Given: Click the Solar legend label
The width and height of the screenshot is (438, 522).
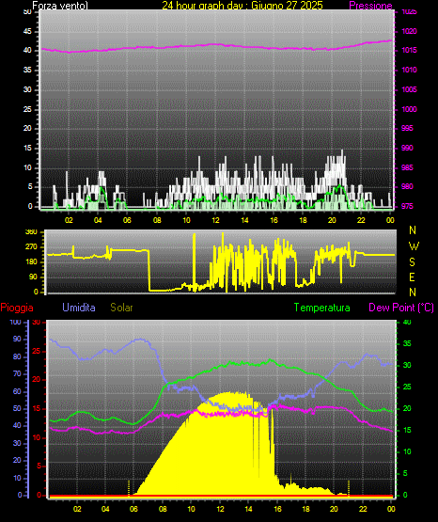Looking at the screenshot, I should [x=121, y=308].
